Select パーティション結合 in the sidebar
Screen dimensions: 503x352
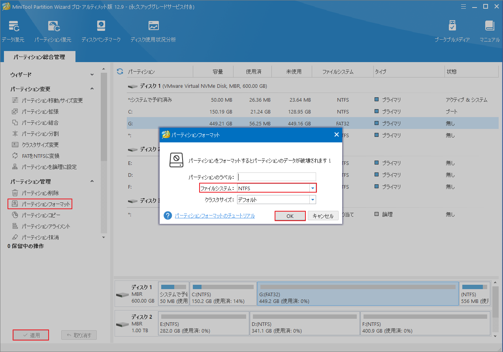click(36, 123)
